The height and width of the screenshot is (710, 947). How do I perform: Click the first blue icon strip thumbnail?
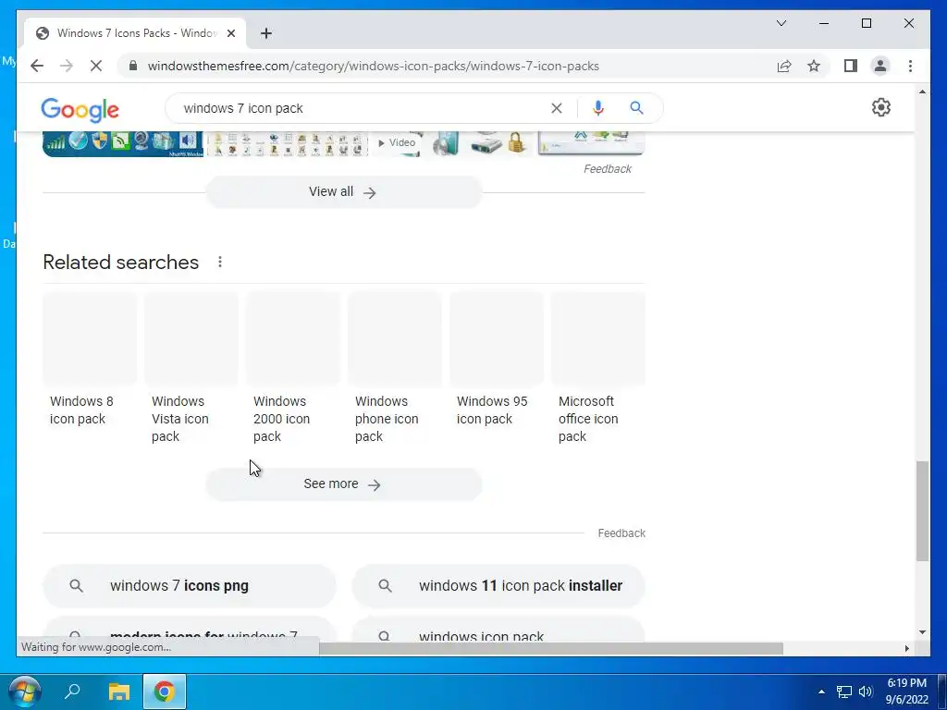[x=123, y=143]
